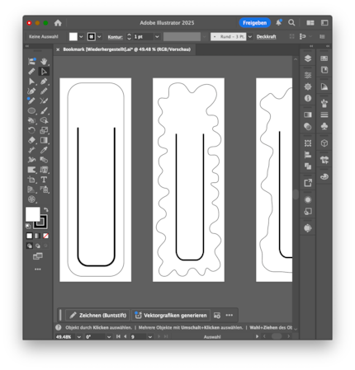Set paint mode to Color

click(30, 236)
